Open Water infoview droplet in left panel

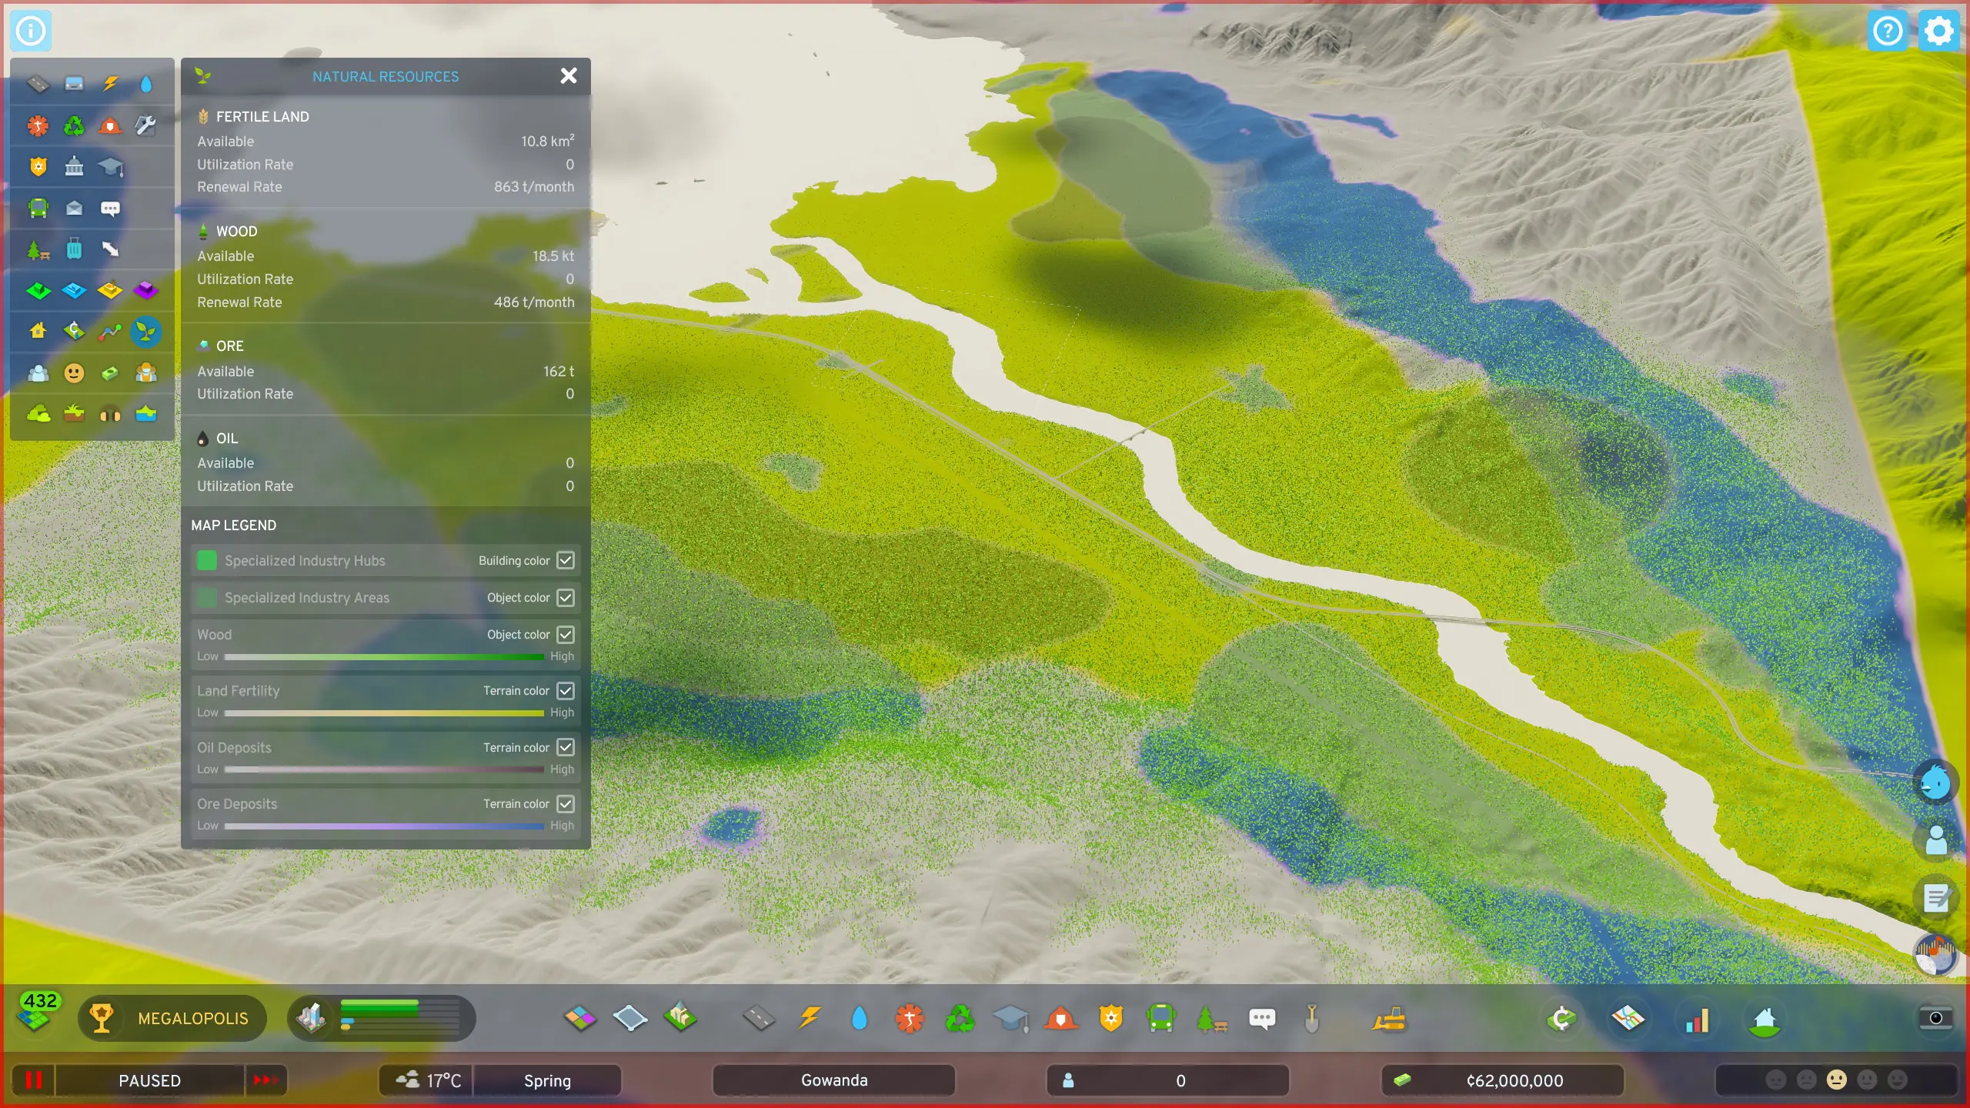tap(146, 83)
